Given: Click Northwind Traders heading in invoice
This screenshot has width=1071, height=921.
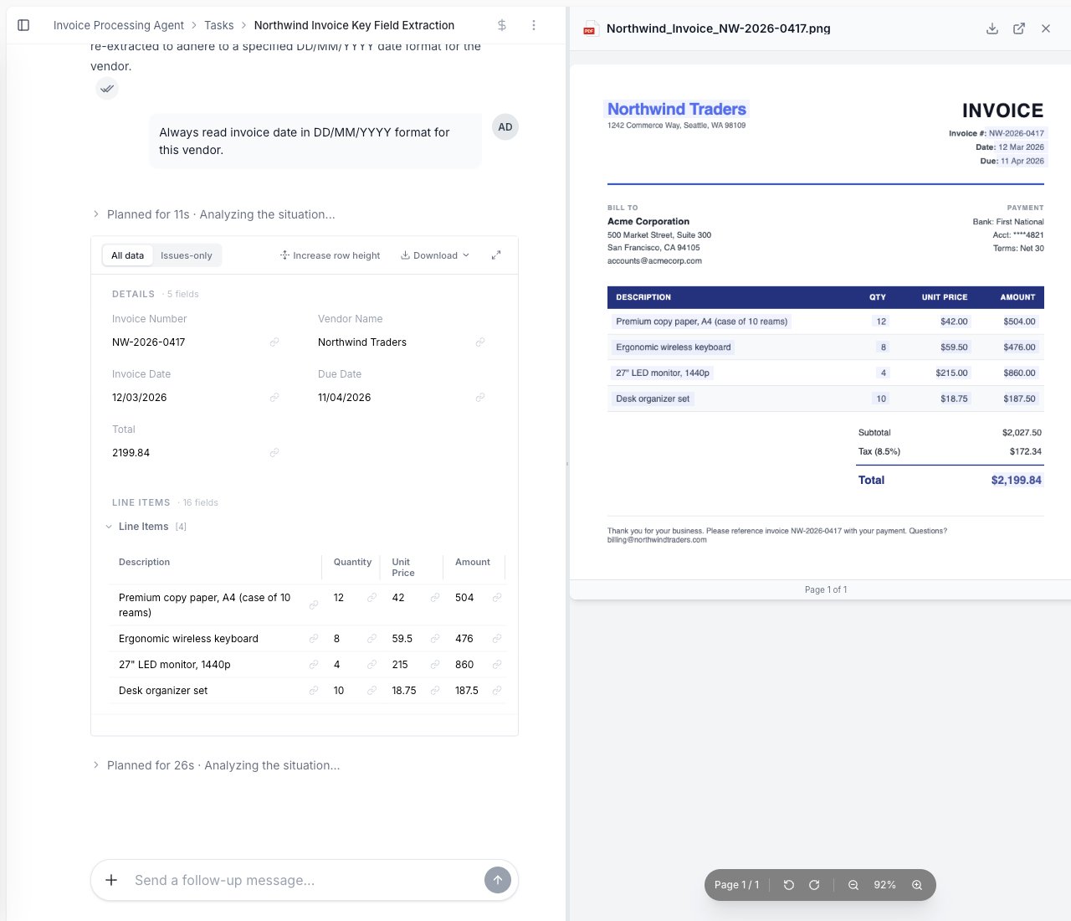Looking at the screenshot, I should [x=677, y=109].
